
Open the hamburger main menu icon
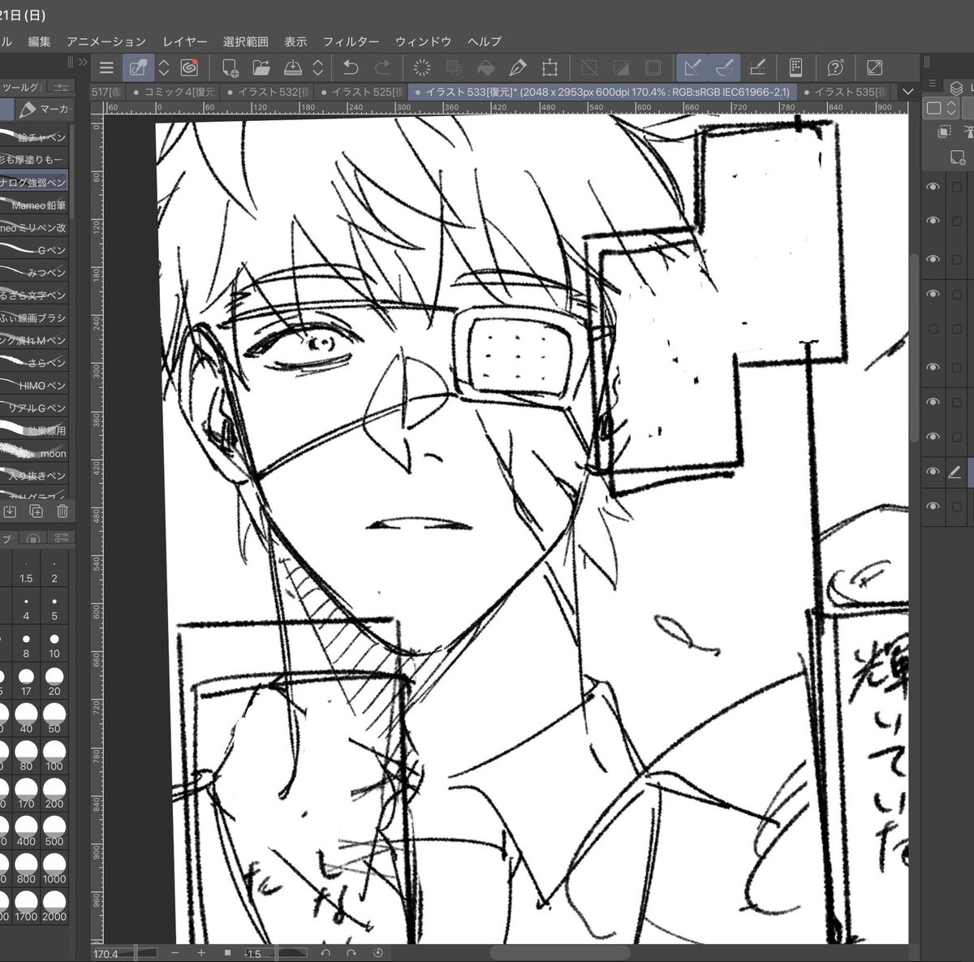(x=106, y=68)
